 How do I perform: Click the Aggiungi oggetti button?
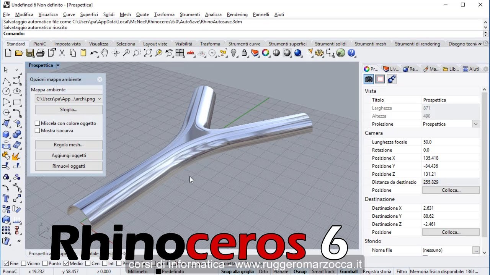pyautogui.click(x=69, y=155)
